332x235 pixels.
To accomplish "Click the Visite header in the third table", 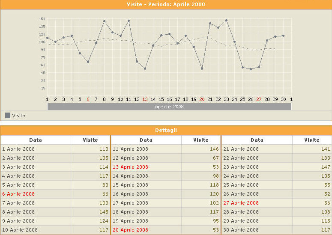I will 312,140.
